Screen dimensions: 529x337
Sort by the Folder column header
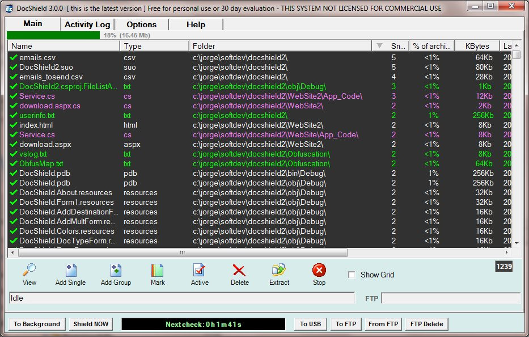pyautogui.click(x=280, y=46)
